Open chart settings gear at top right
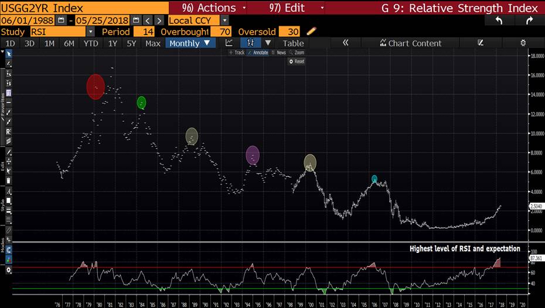 tap(523, 43)
